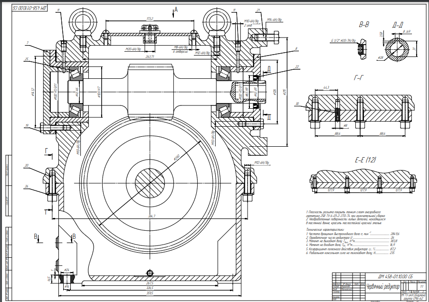Click the 'Червячный редуктор' title block name
Image resolution: width=429 pixels, height=302 pixels.
point(381,286)
